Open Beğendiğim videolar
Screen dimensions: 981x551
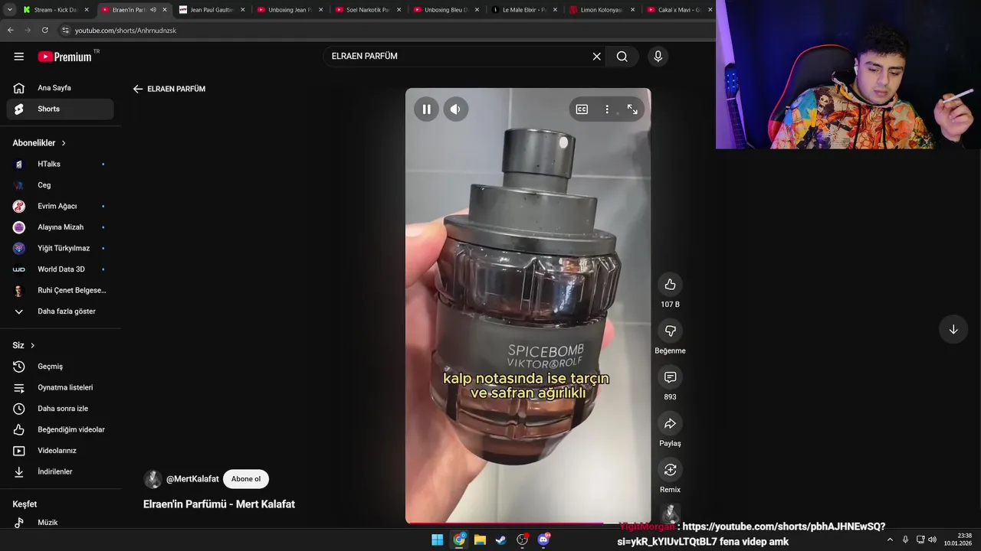[60, 429]
